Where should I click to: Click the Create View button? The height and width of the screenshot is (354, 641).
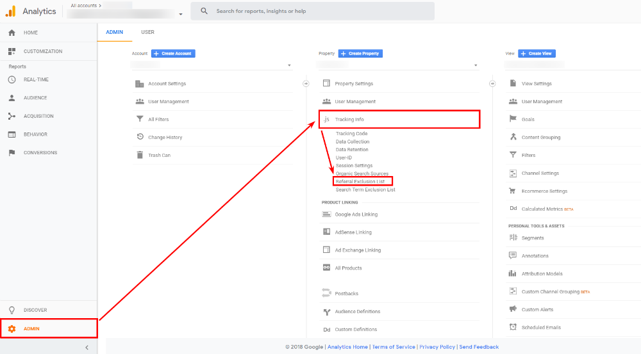tap(537, 54)
